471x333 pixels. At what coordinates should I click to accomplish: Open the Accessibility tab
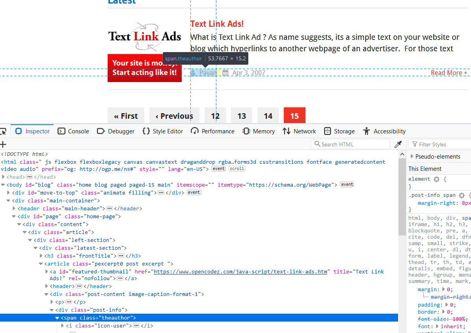[384, 131]
